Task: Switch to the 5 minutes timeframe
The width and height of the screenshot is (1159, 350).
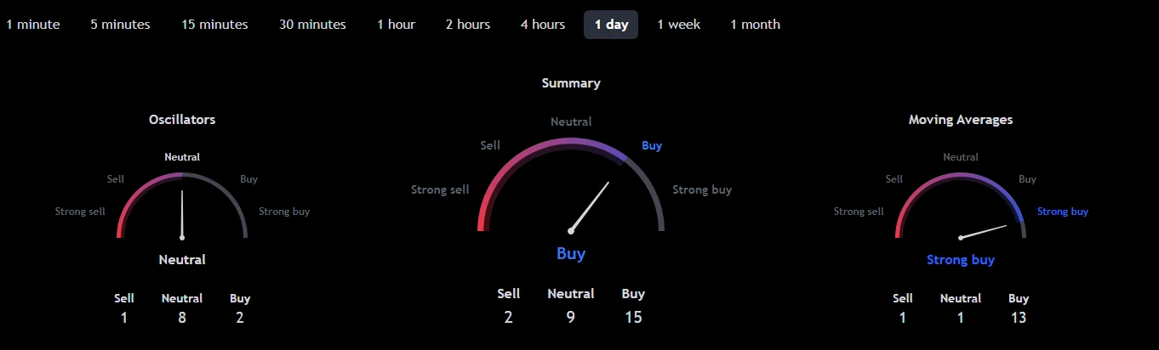Action: click(120, 25)
